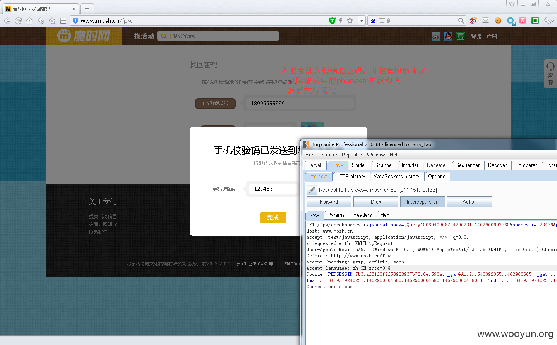Open the wrench tools menu

548,21
